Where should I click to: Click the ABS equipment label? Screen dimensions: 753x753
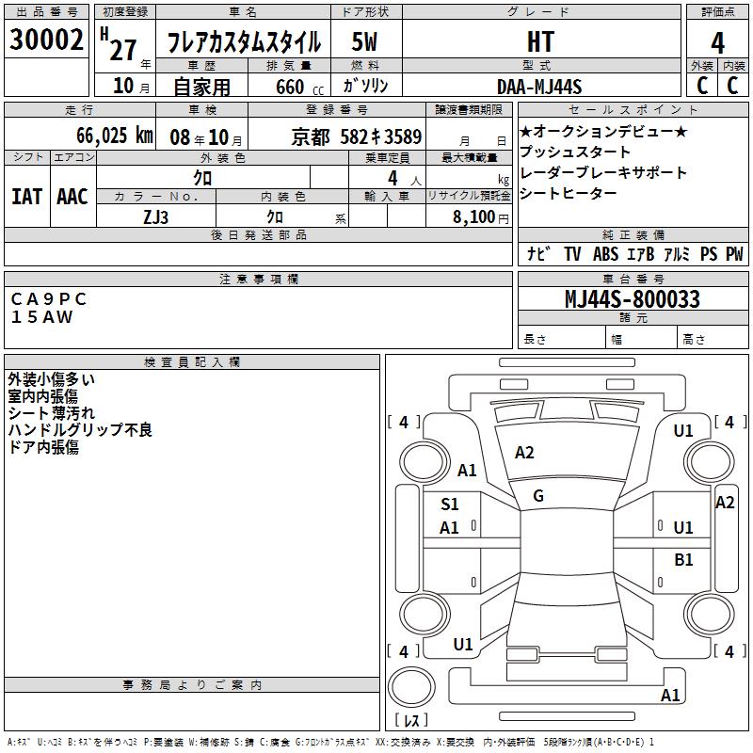(x=605, y=253)
